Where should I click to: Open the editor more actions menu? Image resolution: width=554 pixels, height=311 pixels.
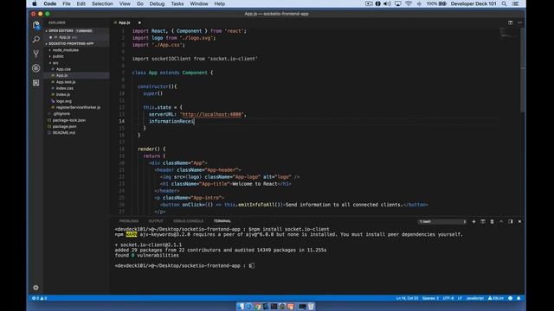(x=519, y=22)
